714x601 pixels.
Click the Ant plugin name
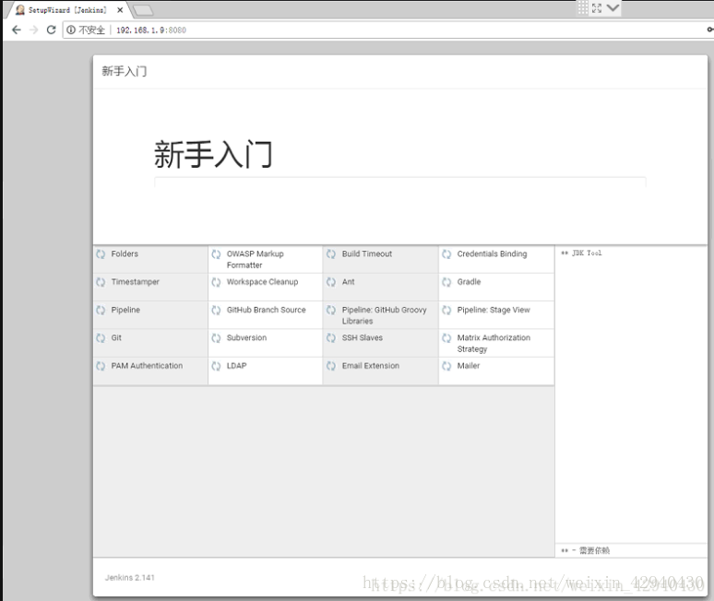tap(349, 282)
